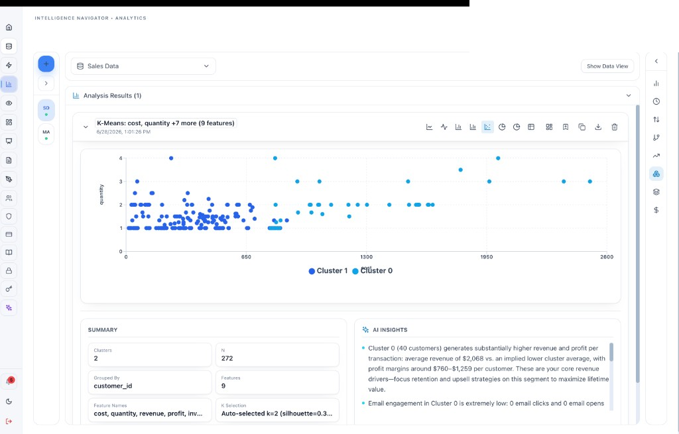Open the shield icon in left sidebar
This screenshot has height=434, width=679.
click(9, 217)
